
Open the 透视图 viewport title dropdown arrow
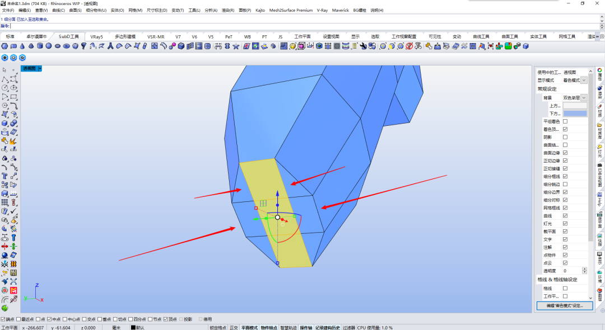(x=40, y=69)
